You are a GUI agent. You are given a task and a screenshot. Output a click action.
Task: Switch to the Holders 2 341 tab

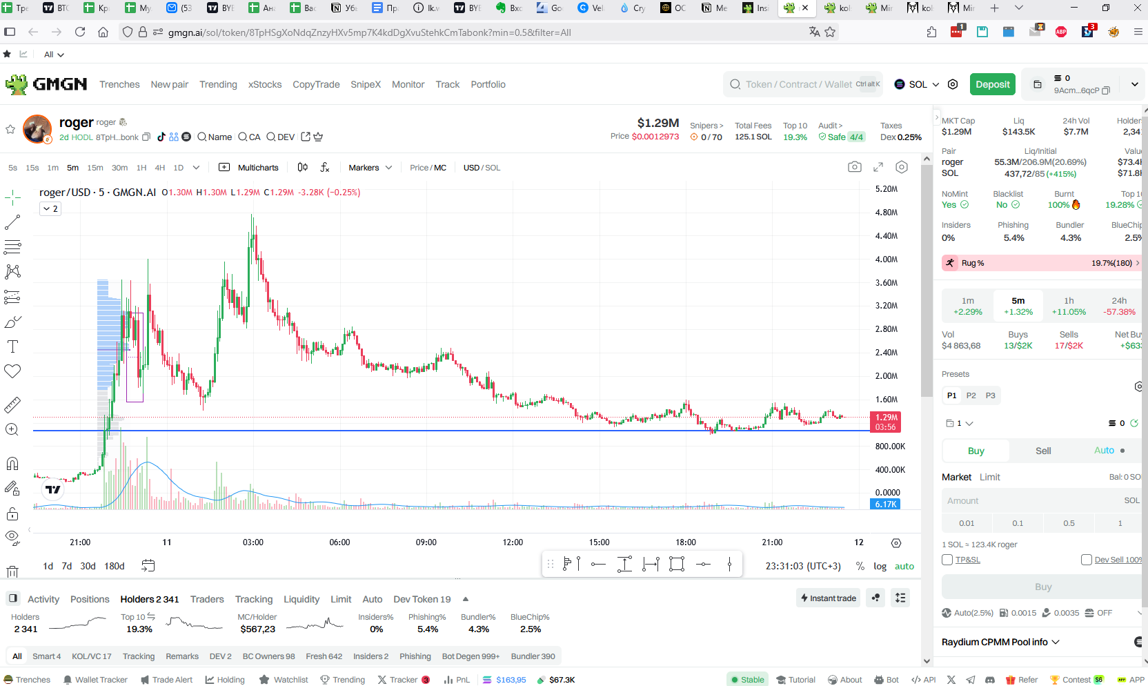tap(150, 599)
